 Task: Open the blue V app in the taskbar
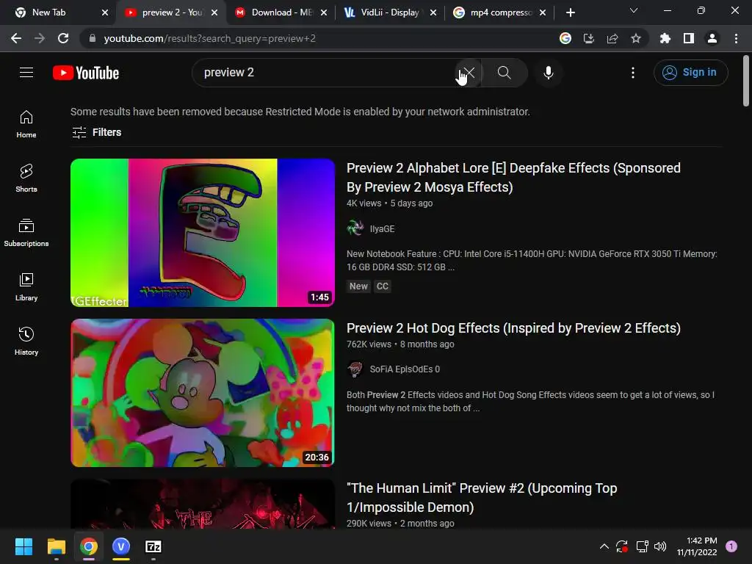(x=121, y=546)
